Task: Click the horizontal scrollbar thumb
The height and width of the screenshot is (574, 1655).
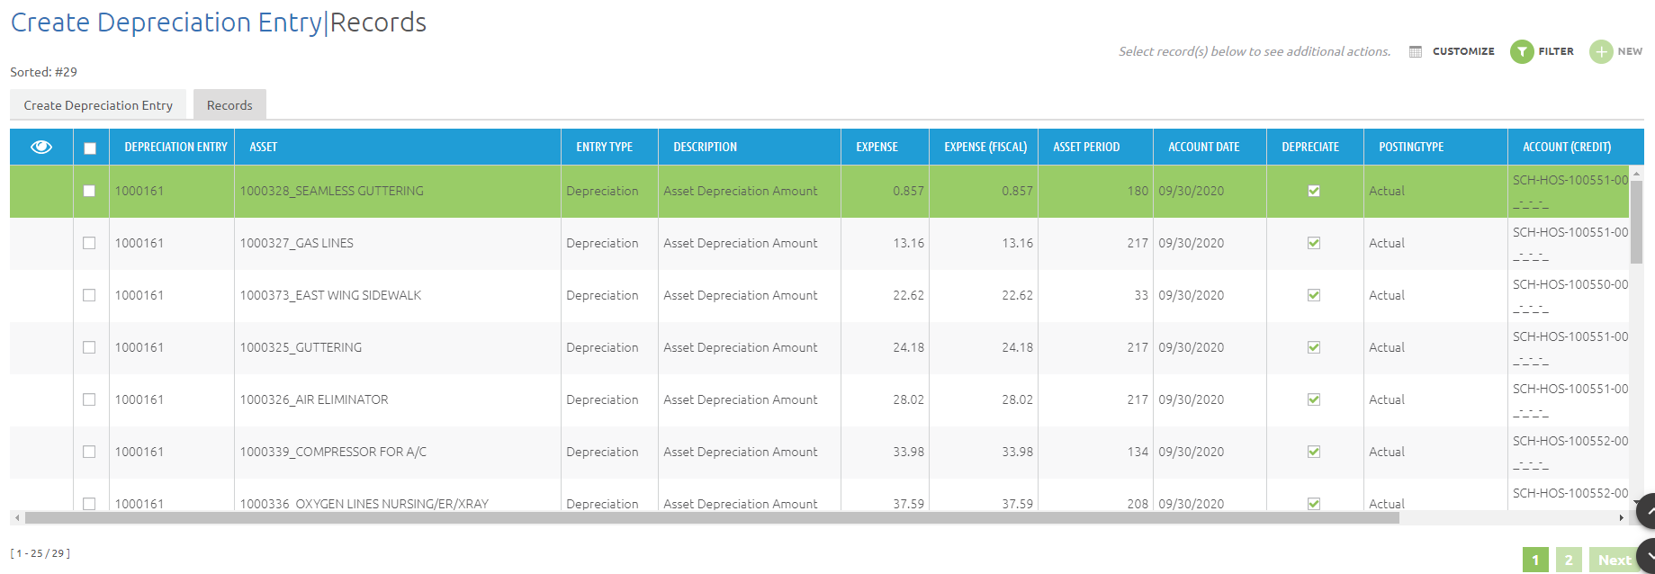Action: coord(711,518)
